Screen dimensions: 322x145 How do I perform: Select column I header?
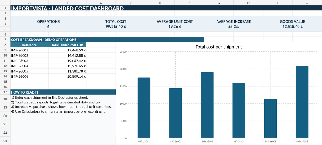click(278, 3)
